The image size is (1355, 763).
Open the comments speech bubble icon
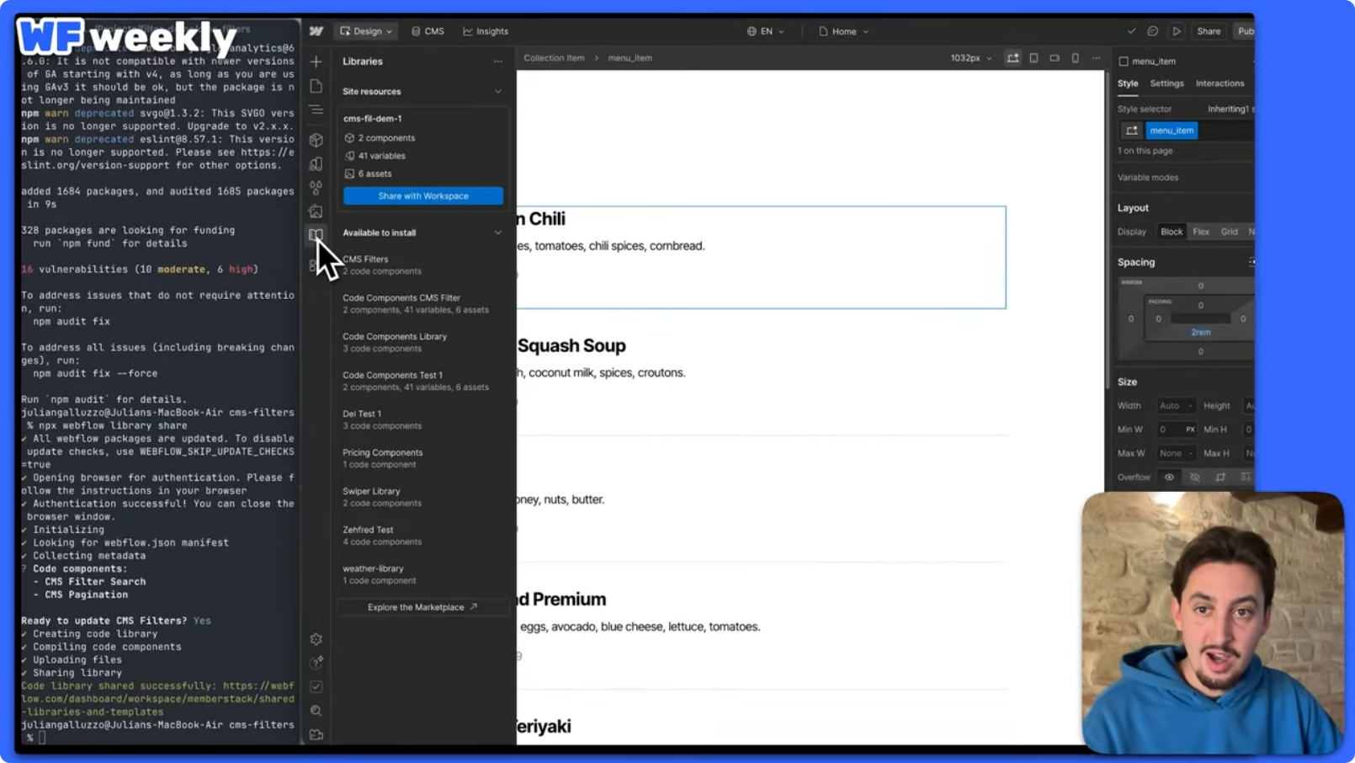[x=1153, y=31]
